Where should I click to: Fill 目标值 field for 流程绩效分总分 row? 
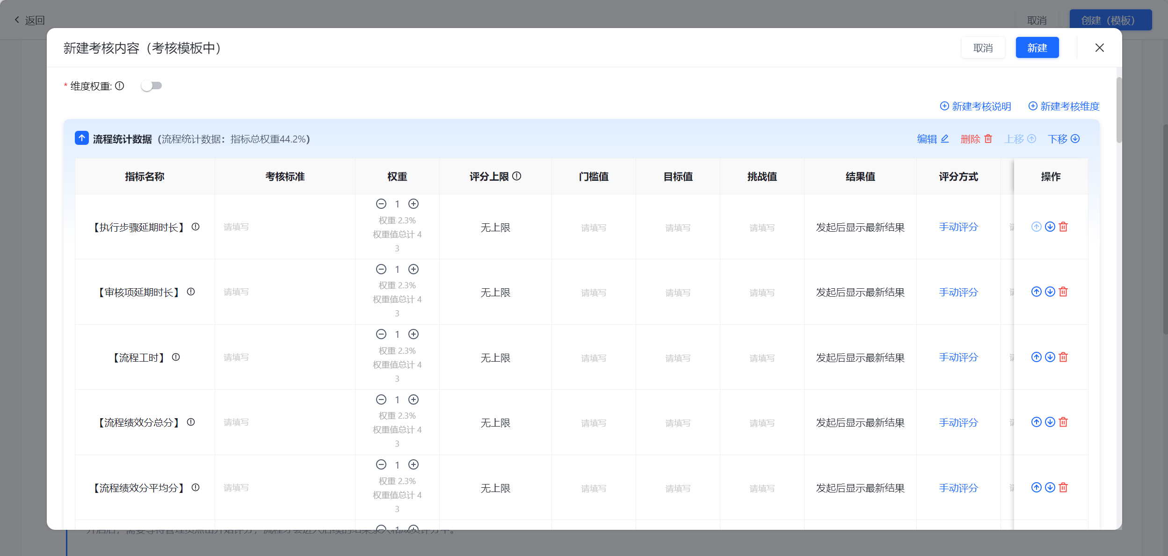point(678,423)
